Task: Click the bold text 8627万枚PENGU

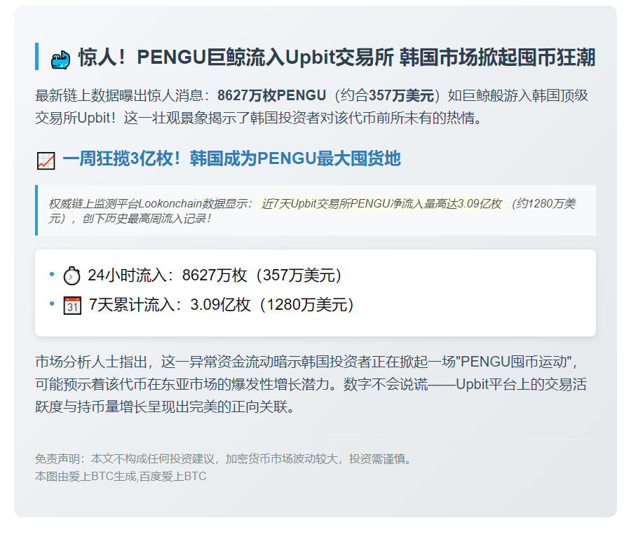Action: [x=271, y=95]
